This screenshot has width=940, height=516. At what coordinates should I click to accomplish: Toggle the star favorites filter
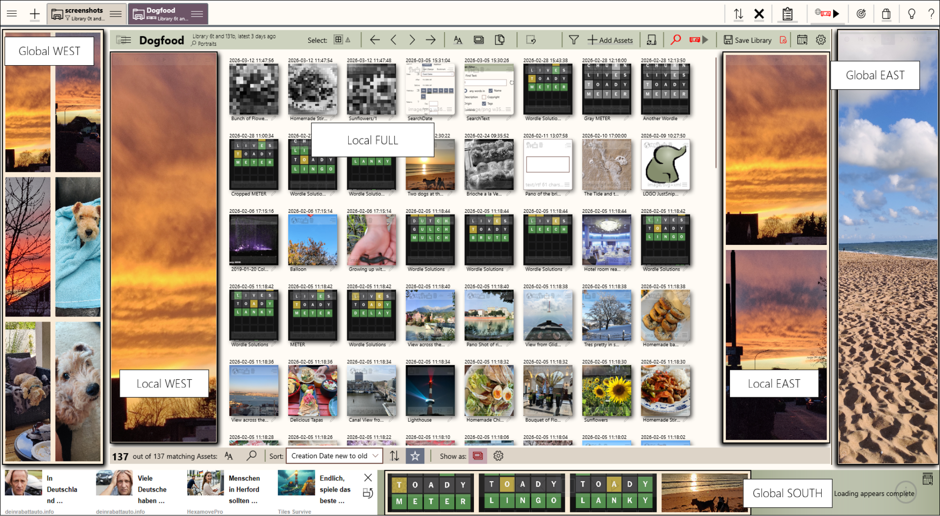click(415, 456)
